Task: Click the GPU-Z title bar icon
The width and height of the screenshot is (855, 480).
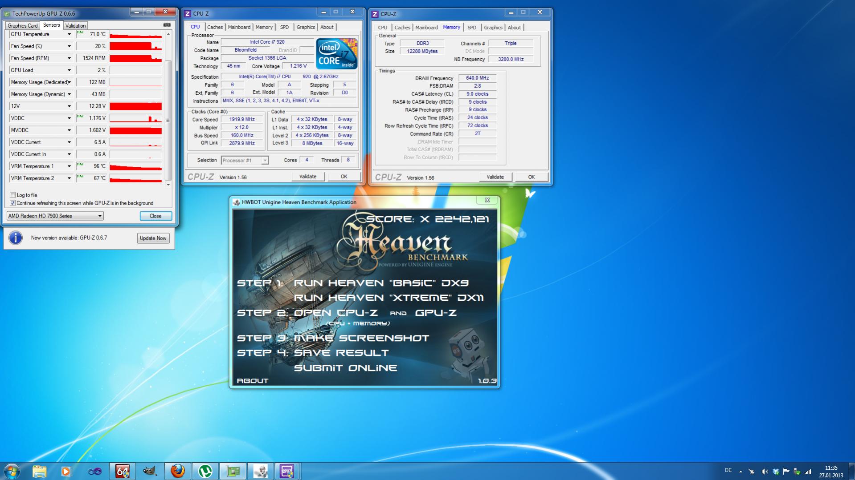Action: pos(8,13)
